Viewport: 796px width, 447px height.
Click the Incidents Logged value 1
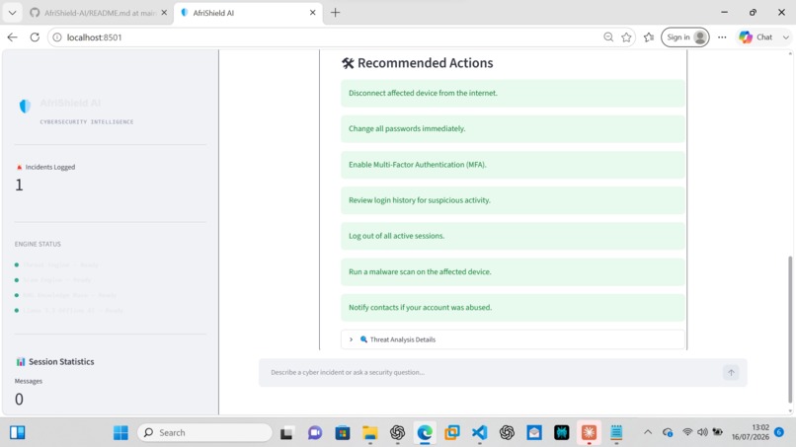(20, 186)
